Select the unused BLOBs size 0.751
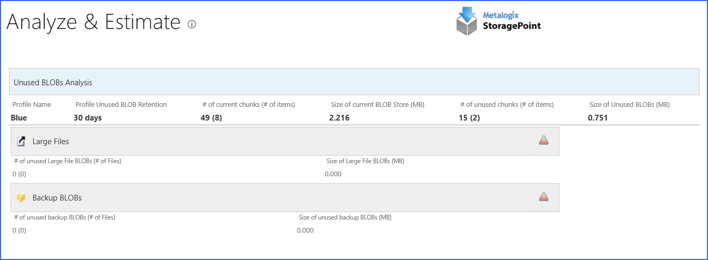The width and height of the screenshot is (708, 260). tap(598, 118)
